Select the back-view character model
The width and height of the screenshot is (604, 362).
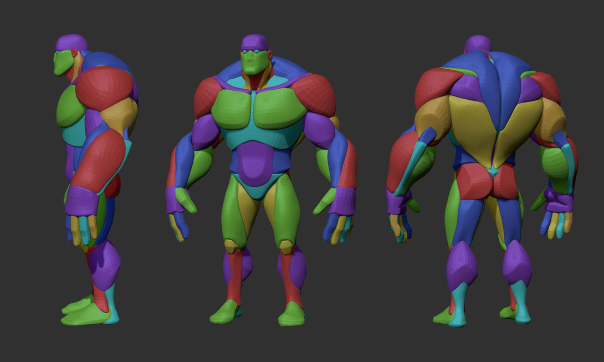point(482,181)
